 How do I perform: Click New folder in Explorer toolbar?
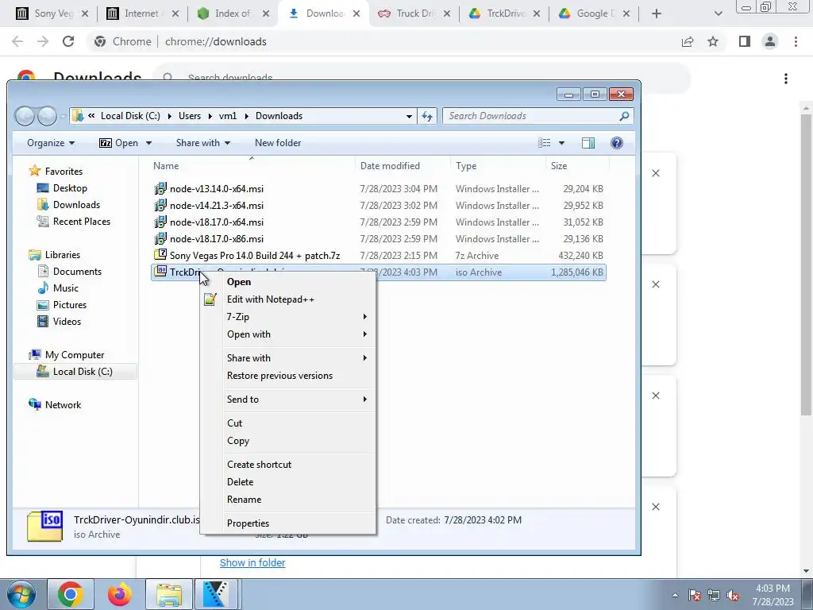click(x=277, y=143)
